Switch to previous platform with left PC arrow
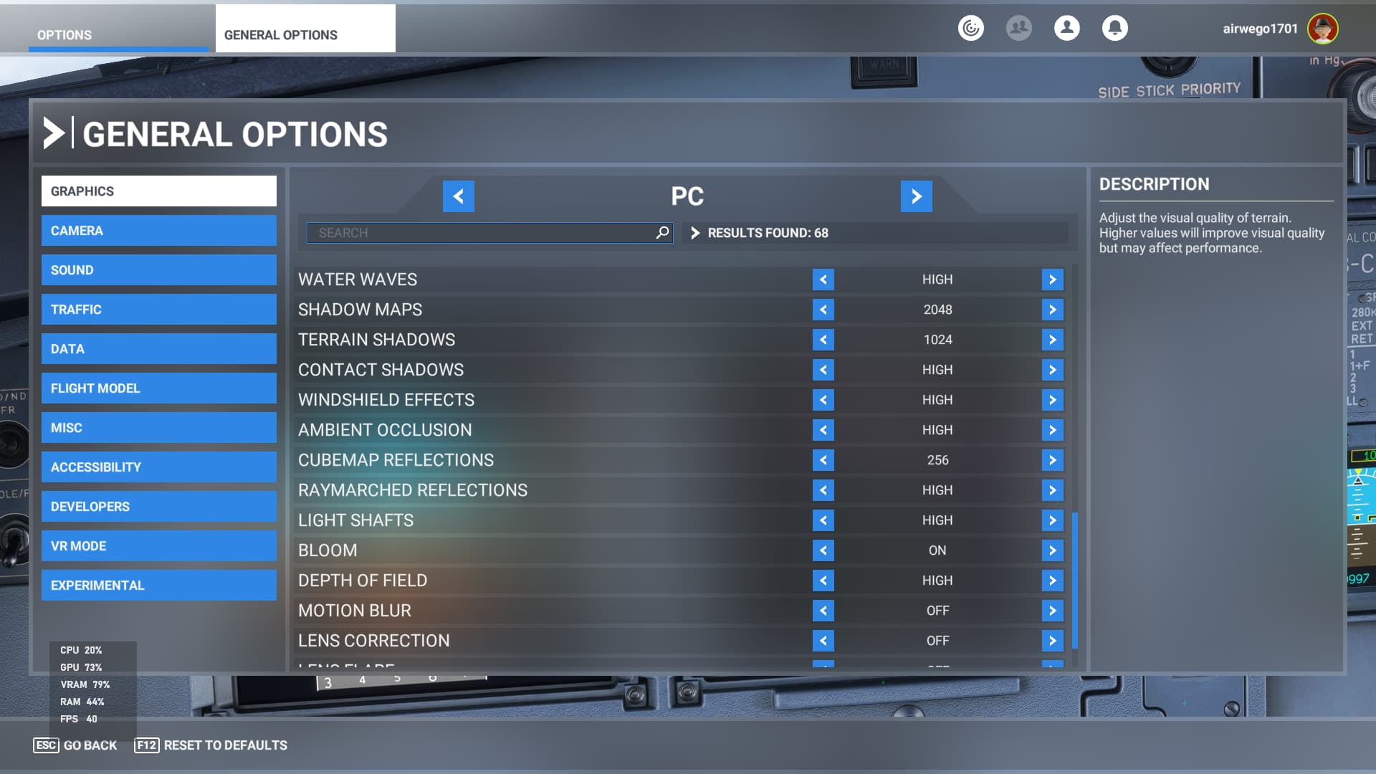 pyautogui.click(x=459, y=196)
